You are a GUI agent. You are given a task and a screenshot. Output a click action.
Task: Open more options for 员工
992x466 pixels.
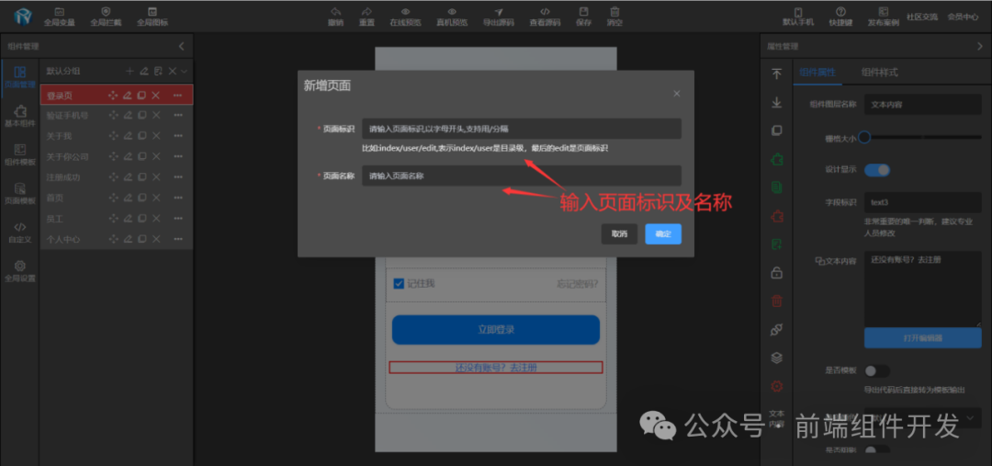pyautogui.click(x=178, y=219)
